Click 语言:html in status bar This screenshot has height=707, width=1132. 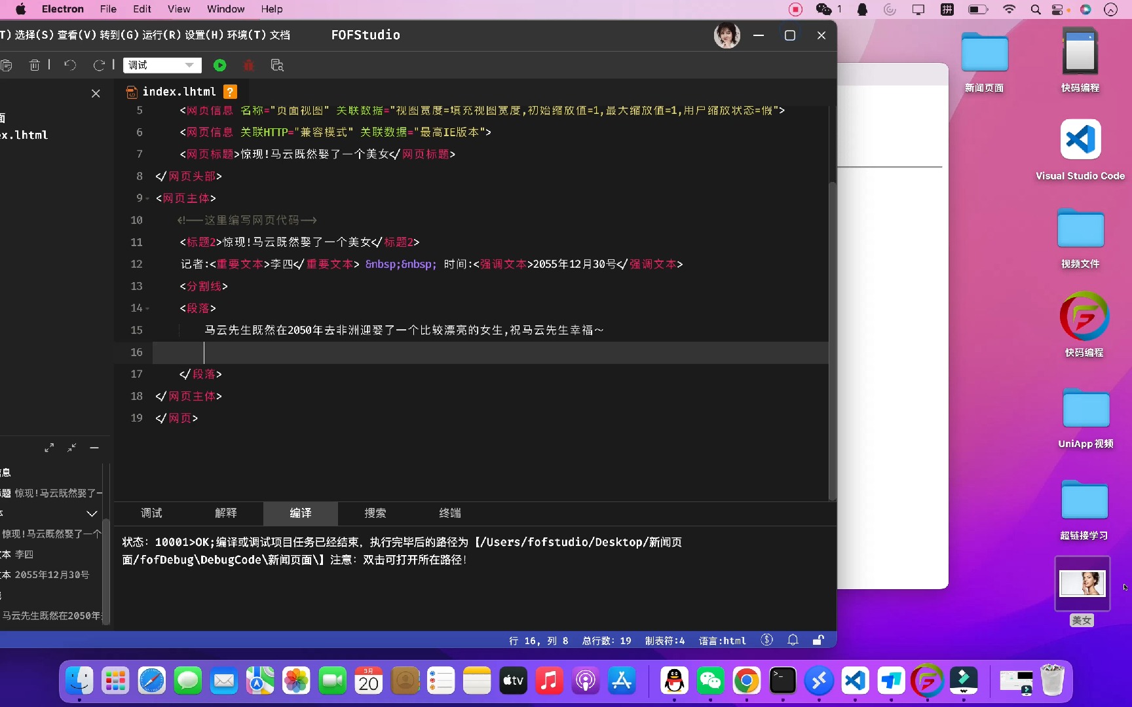tap(722, 640)
